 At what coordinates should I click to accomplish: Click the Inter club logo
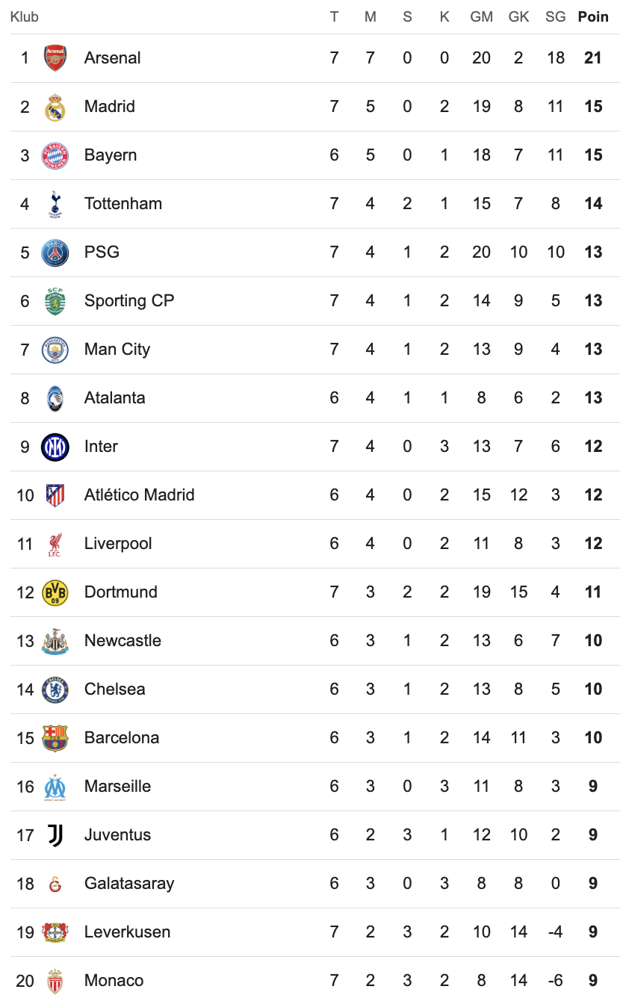tap(55, 447)
